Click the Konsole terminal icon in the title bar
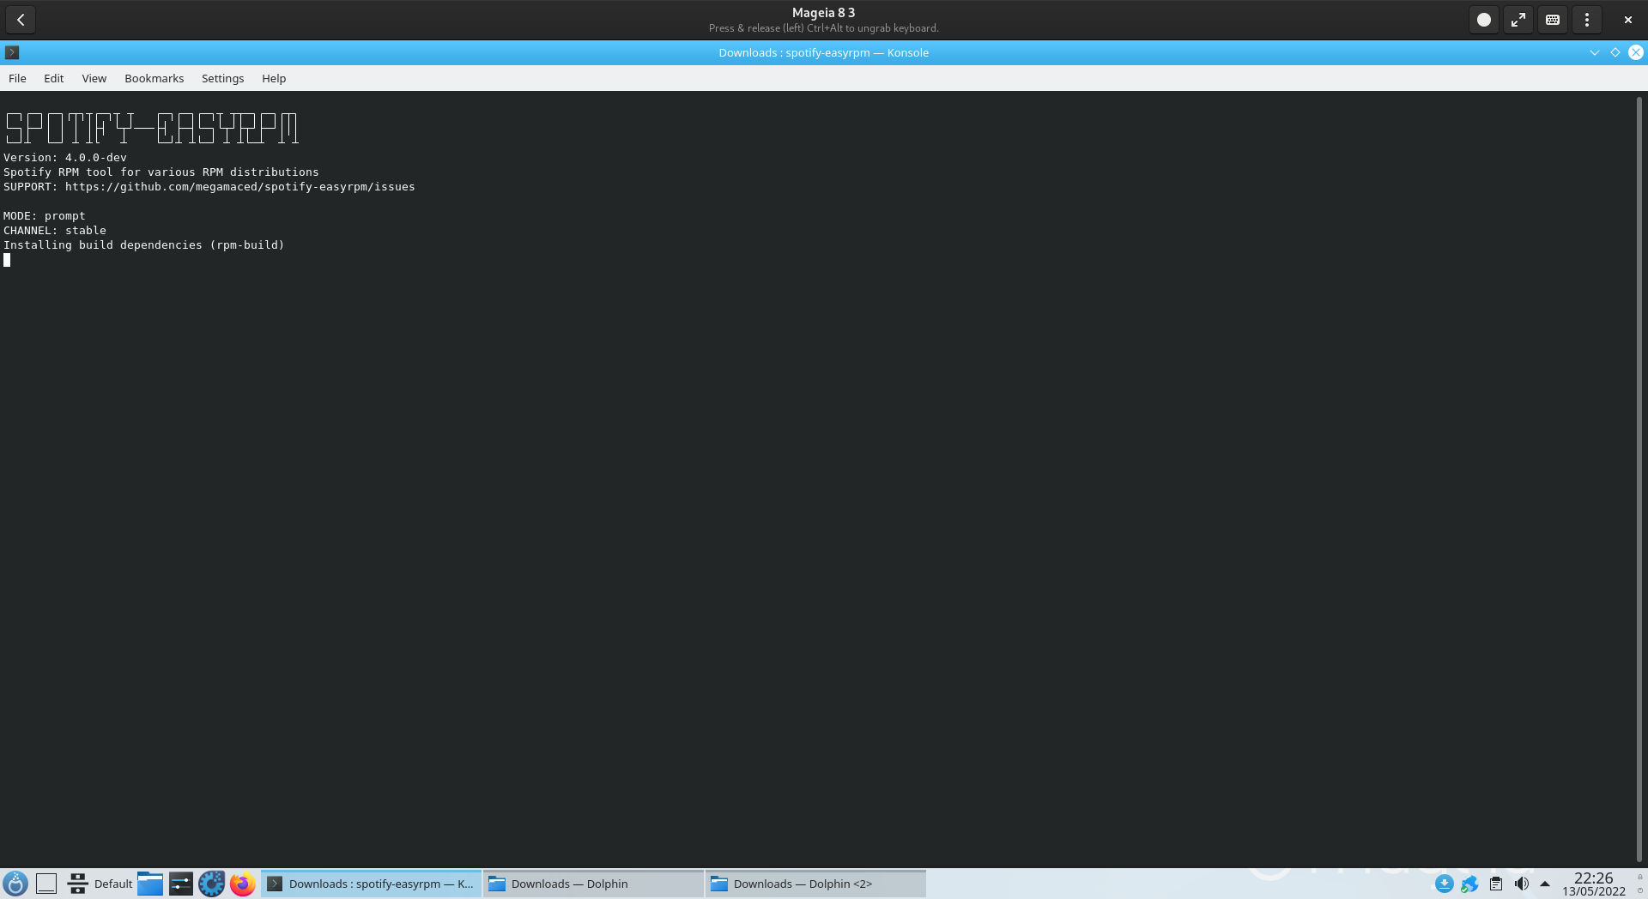This screenshot has height=899, width=1648. pyautogui.click(x=12, y=52)
